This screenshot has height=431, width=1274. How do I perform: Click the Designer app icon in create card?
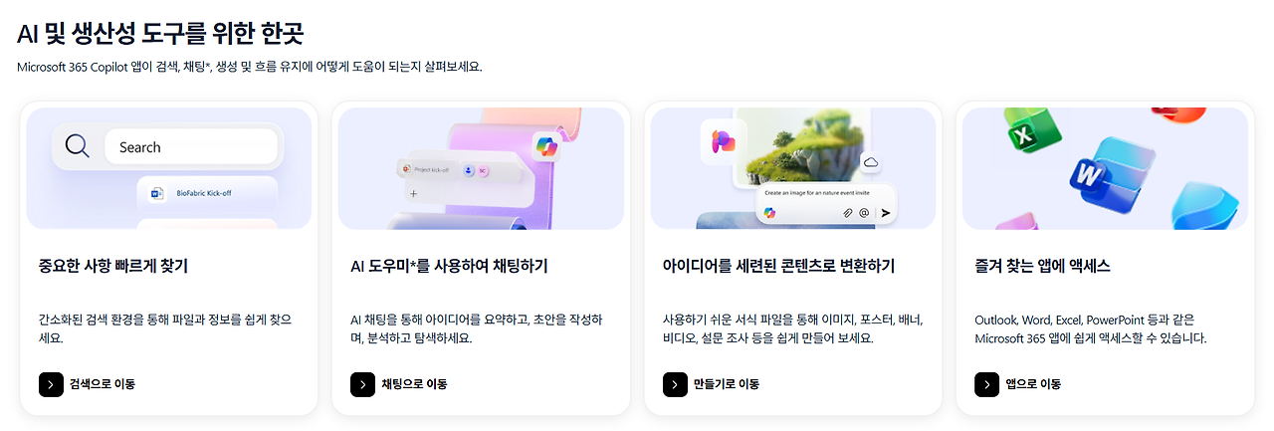[x=725, y=142]
